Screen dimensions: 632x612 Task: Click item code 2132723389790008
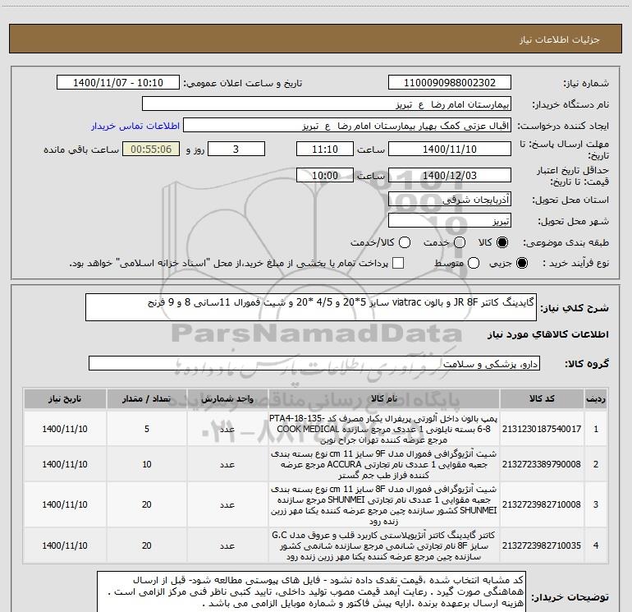(x=542, y=464)
